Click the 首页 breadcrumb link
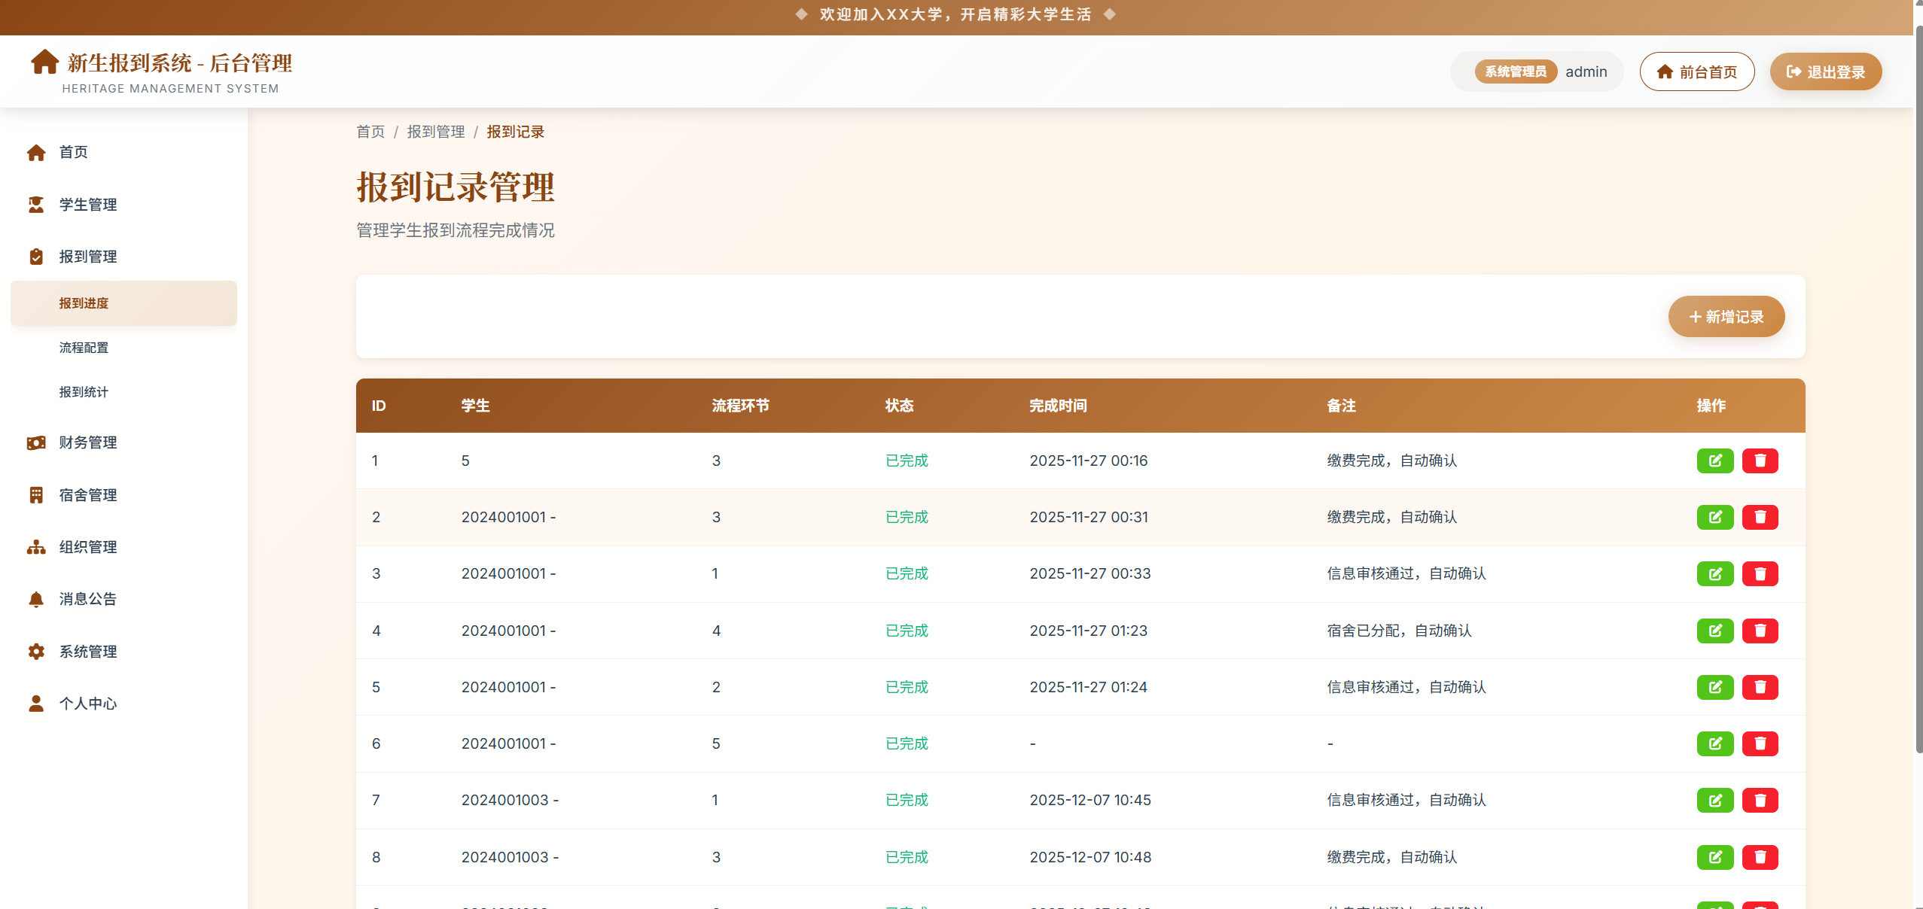 pos(370,132)
